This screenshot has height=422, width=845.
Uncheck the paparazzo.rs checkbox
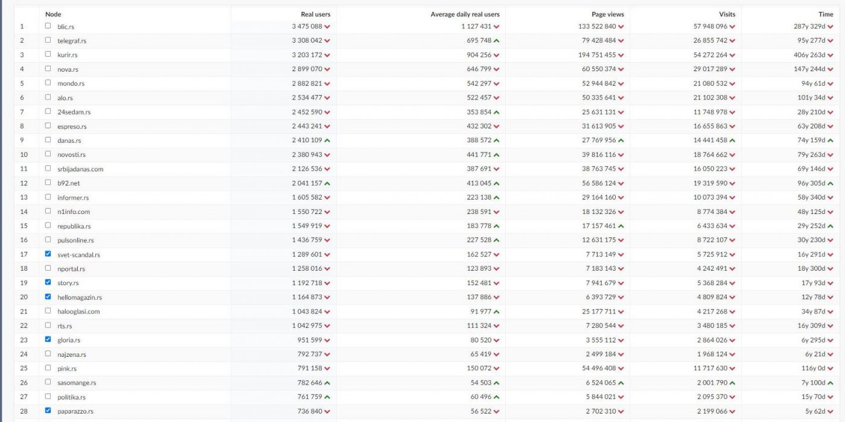(48, 411)
